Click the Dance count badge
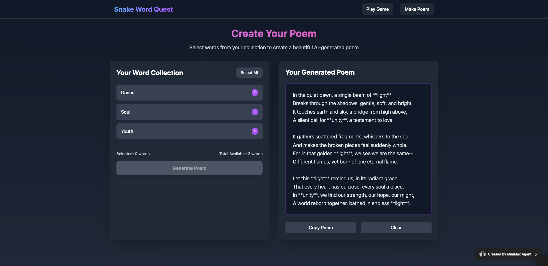The height and width of the screenshot is (266, 548). click(255, 93)
